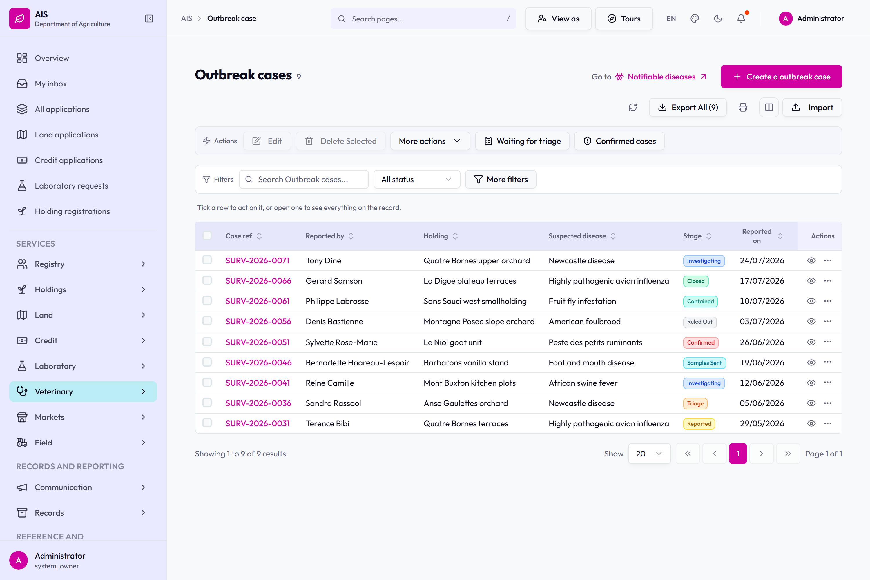Open case SURV-2026-0056 link
870x580 pixels.
click(258, 321)
